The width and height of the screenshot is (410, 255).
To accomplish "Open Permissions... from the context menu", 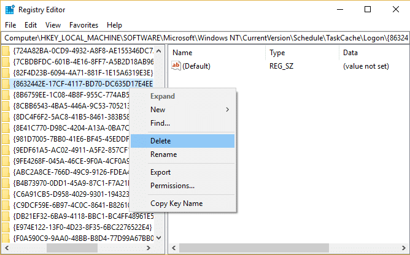I will [x=172, y=186].
